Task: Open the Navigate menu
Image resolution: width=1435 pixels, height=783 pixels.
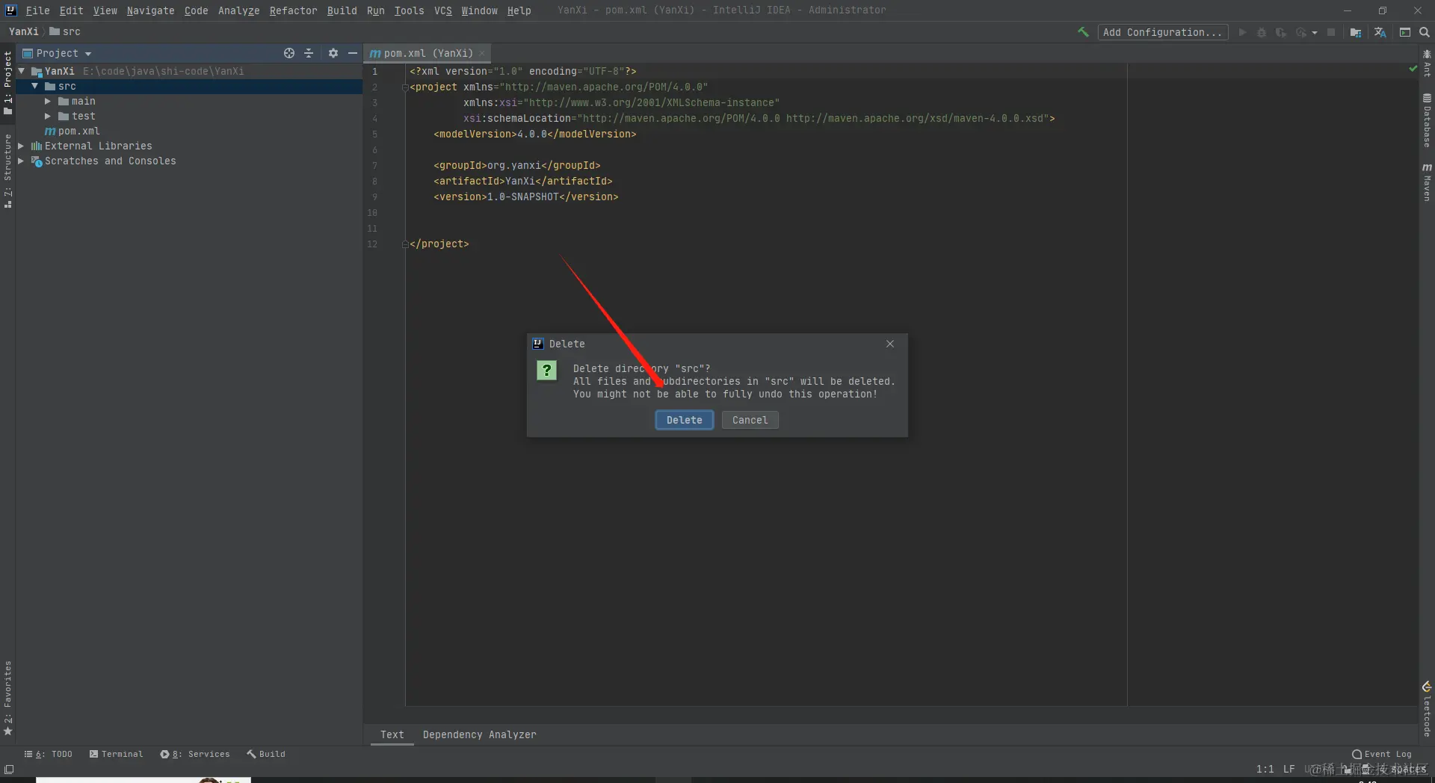Action: click(x=150, y=10)
